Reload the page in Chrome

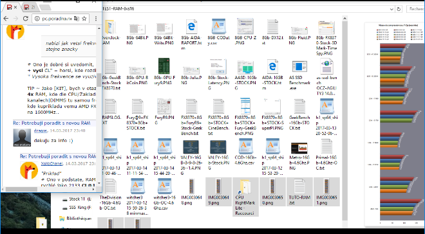click(26, 19)
